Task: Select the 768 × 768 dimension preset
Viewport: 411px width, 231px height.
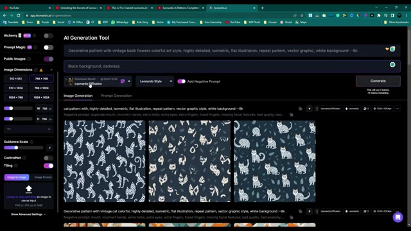Action: [x=41, y=78]
